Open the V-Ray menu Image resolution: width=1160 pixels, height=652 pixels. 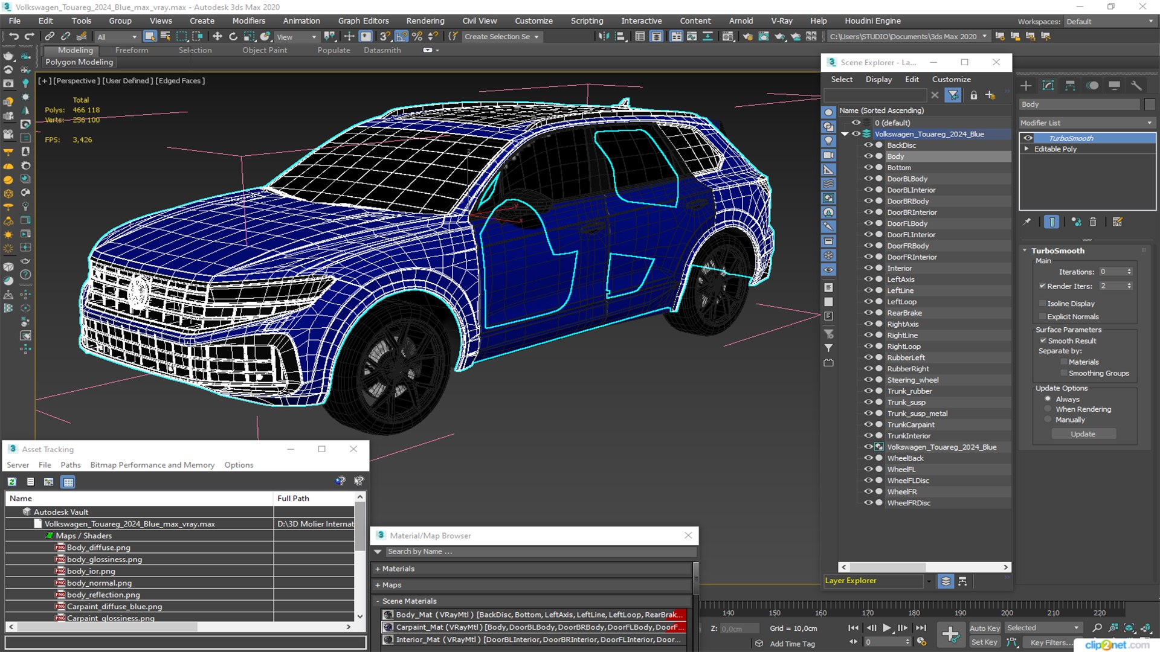tap(781, 21)
